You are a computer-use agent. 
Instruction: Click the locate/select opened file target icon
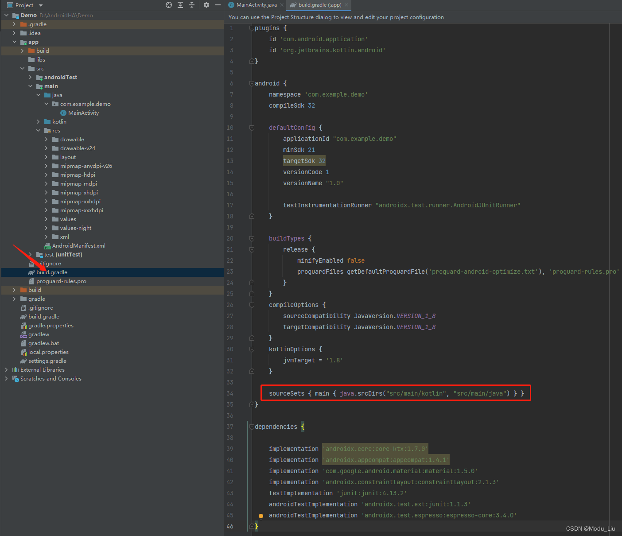(x=169, y=5)
